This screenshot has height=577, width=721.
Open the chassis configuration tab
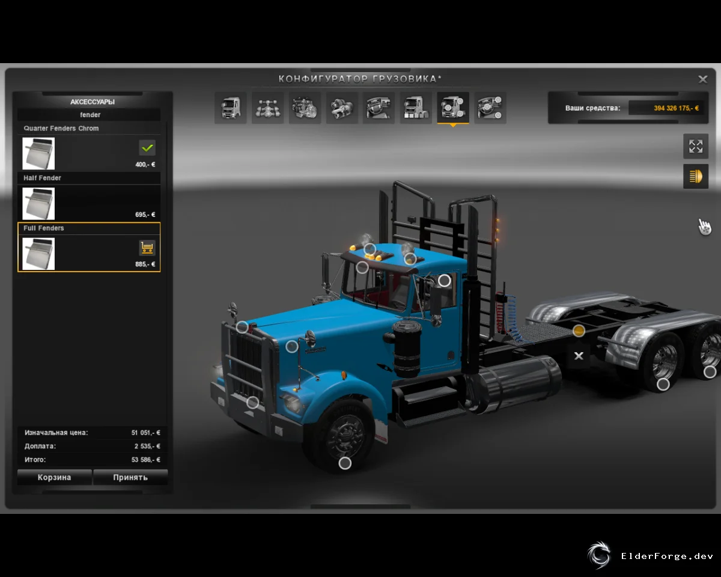pyautogui.click(x=267, y=108)
